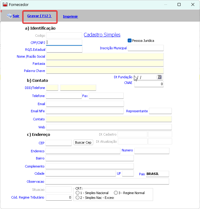This screenshot has width=200, height=209.
Task: Select the 1 - Simples Nacional radio option
Action: point(78,193)
